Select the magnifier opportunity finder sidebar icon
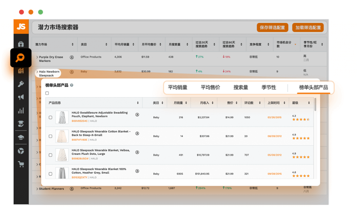This screenshot has width=357, height=214. 21,57
